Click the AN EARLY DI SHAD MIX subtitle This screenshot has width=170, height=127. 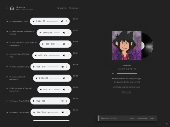coord(127,69)
